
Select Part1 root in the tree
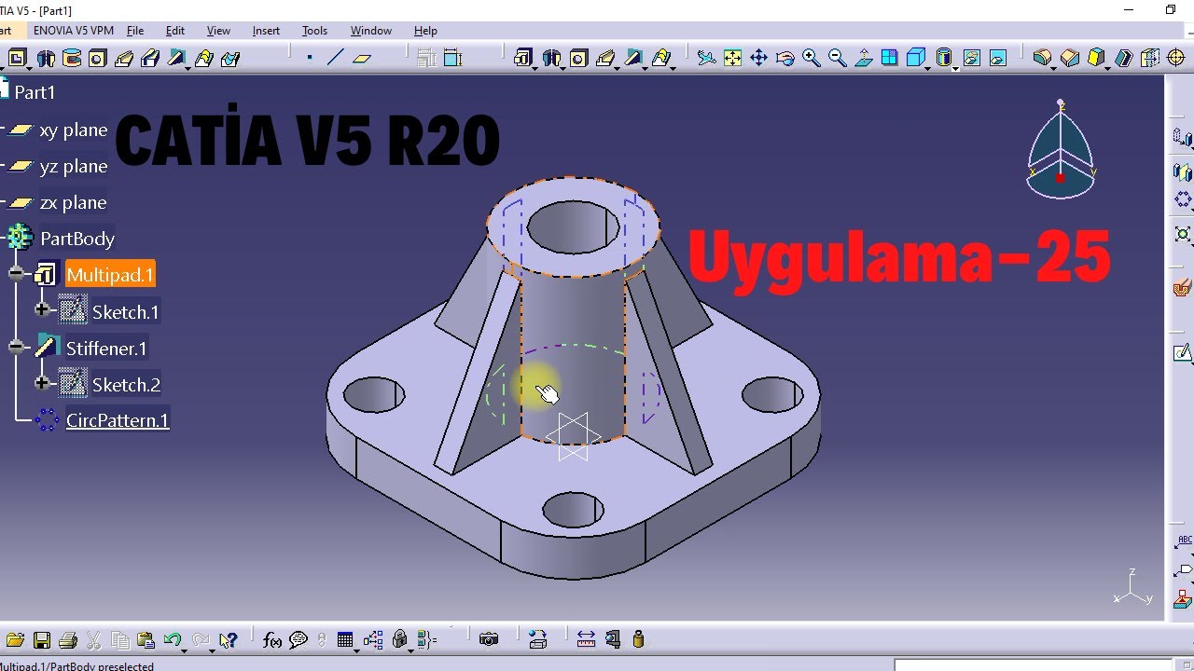point(35,92)
